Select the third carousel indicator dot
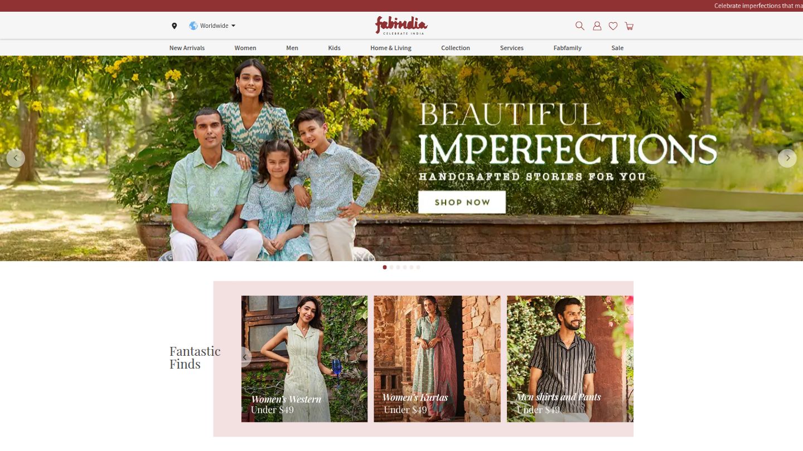 (398, 267)
